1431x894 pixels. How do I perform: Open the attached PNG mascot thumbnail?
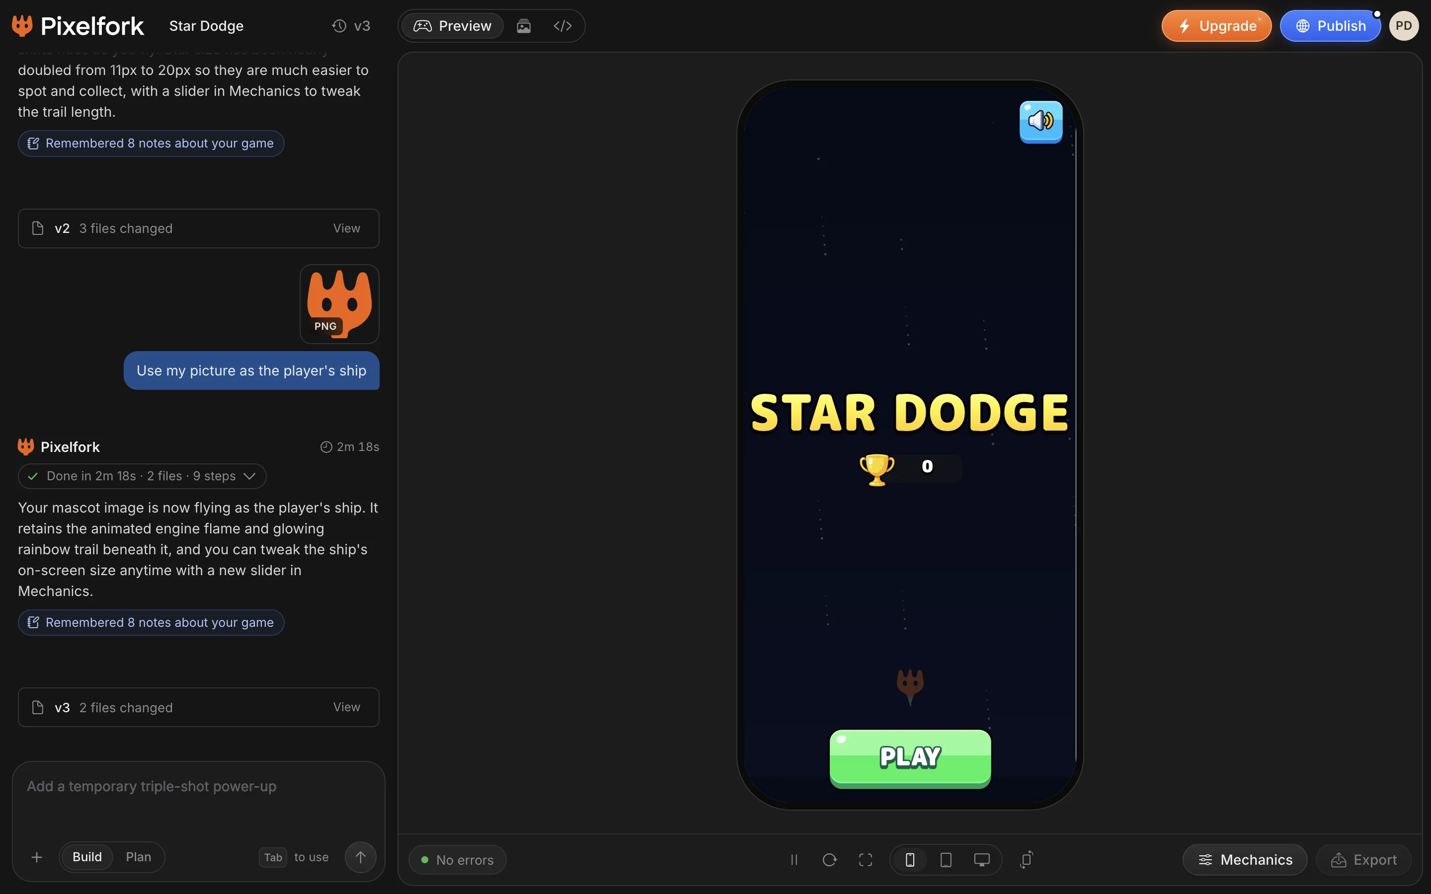(x=339, y=304)
